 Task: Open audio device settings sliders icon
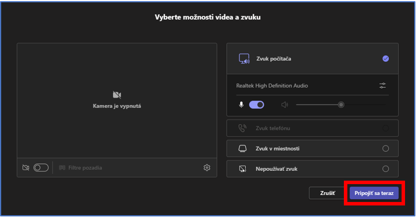(x=383, y=85)
